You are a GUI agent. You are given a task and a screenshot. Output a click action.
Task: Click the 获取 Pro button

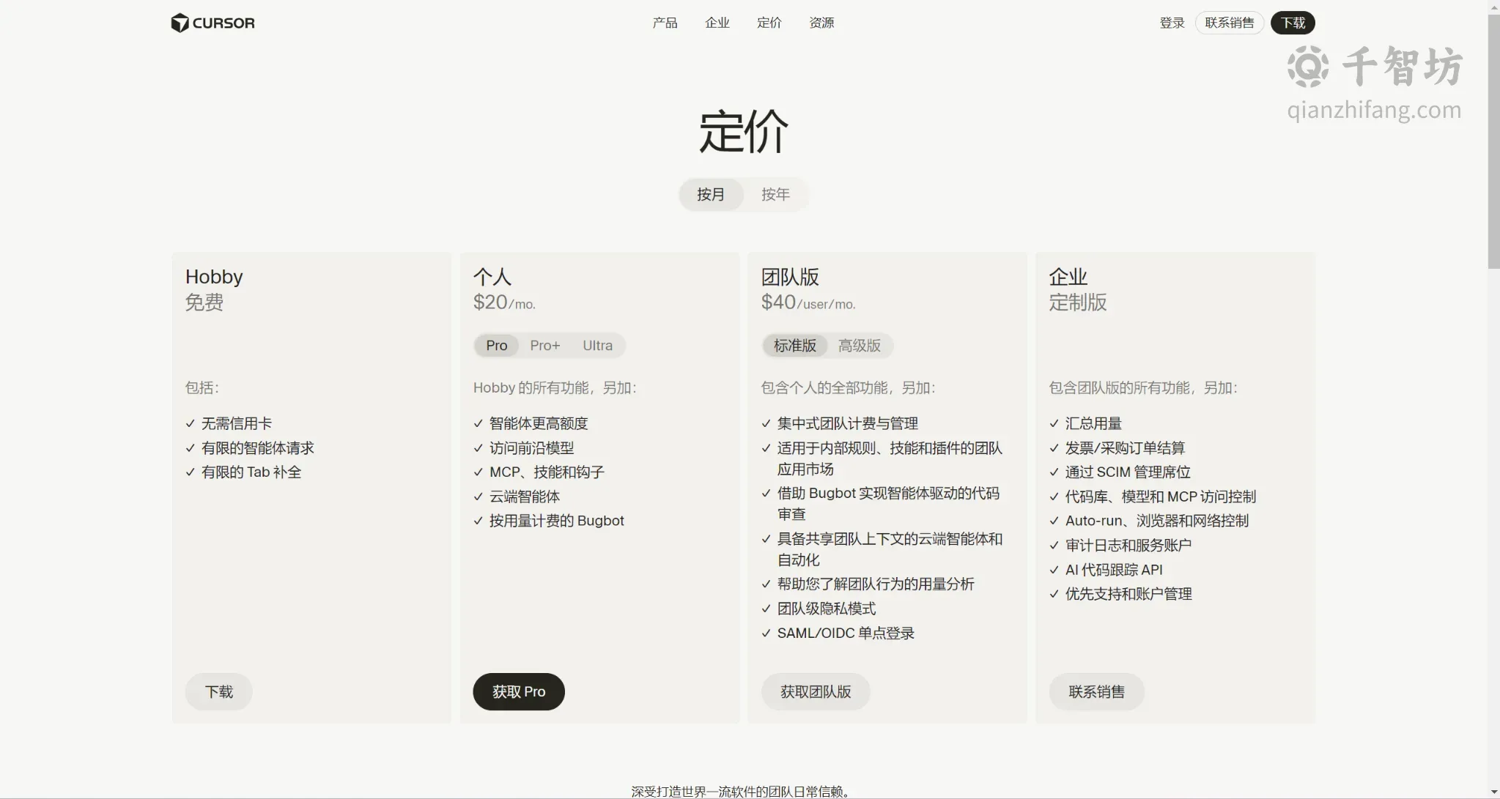pos(519,691)
